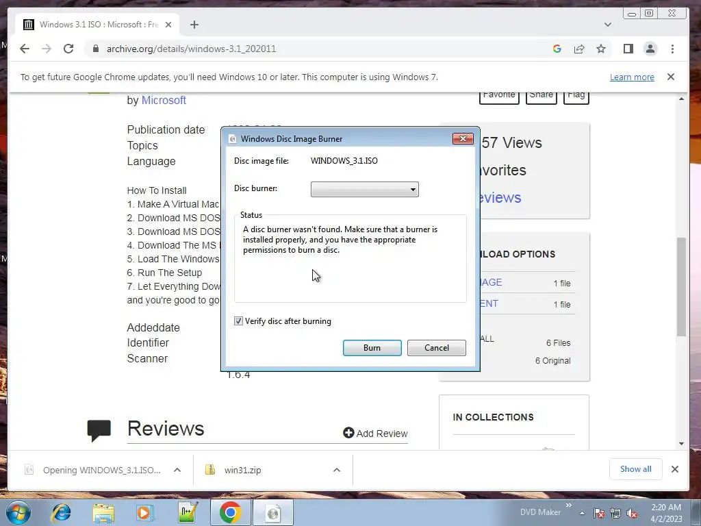Click the Burn button
701x526 pixels.
point(372,347)
